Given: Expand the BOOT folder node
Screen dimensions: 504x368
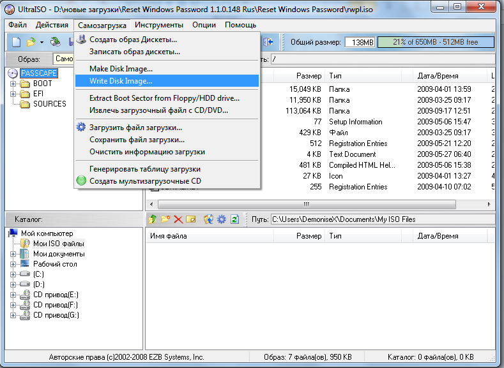Looking at the screenshot, I should click(x=13, y=84).
